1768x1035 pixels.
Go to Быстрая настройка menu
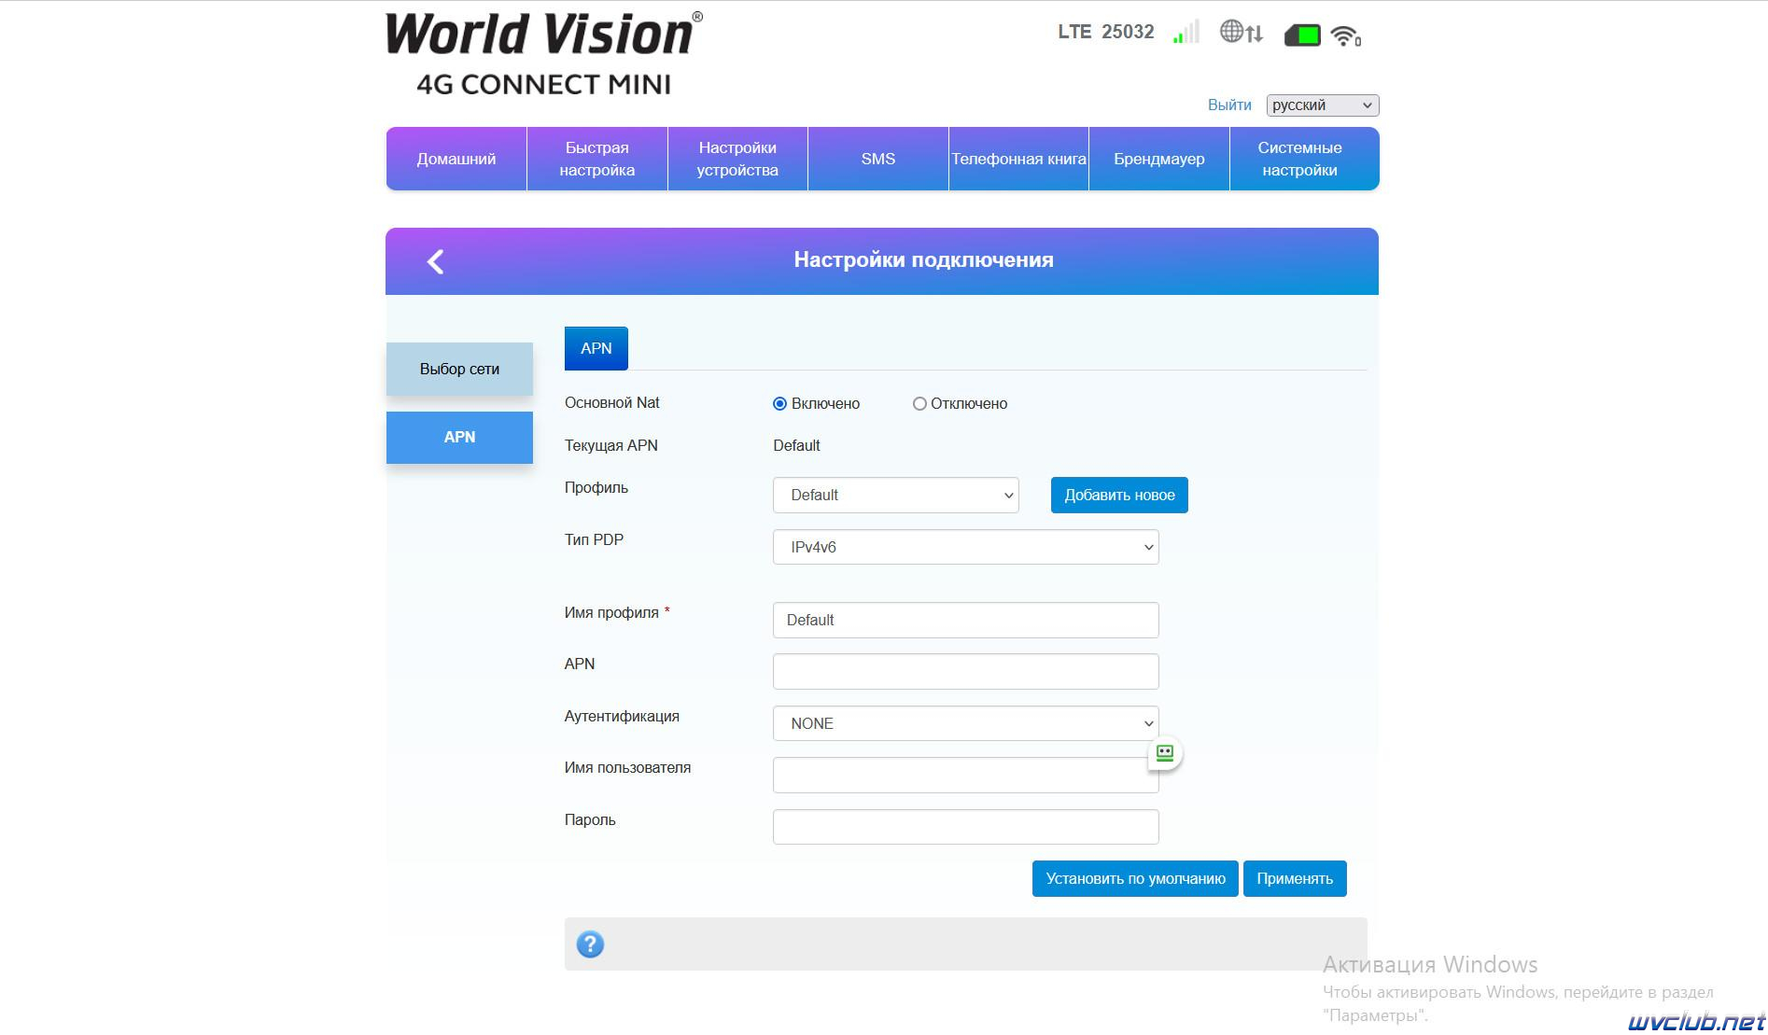pos(597,160)
